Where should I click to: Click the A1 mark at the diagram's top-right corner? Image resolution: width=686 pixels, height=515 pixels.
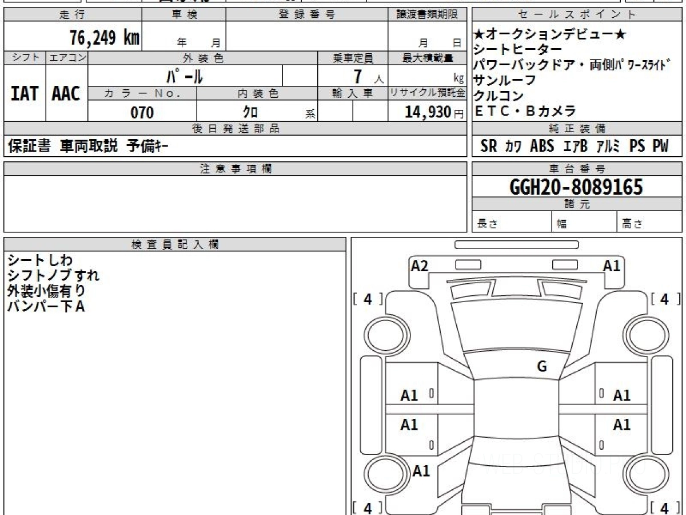point(612,266)
